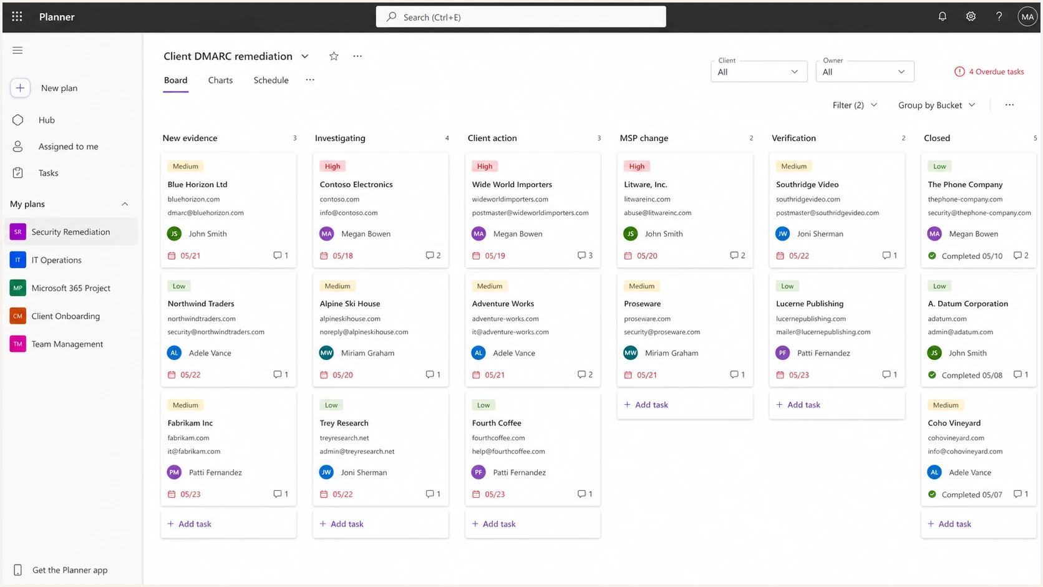Favorite the plan with star icon
Image resolution: width=1043 pixels, height=587 pixels.
click(334, 56)
